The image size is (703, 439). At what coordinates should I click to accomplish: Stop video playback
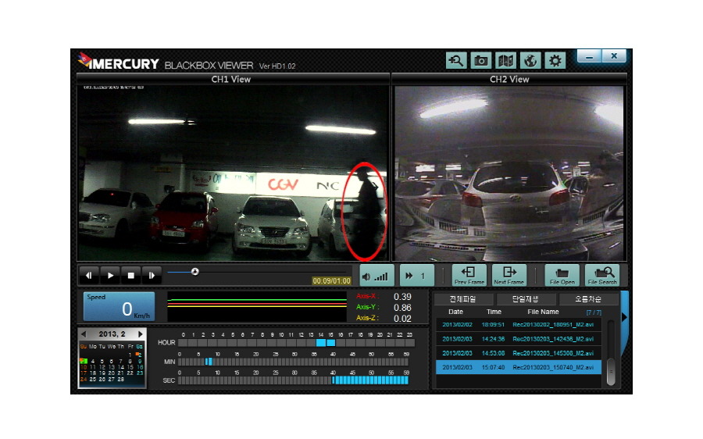[131, 275]
